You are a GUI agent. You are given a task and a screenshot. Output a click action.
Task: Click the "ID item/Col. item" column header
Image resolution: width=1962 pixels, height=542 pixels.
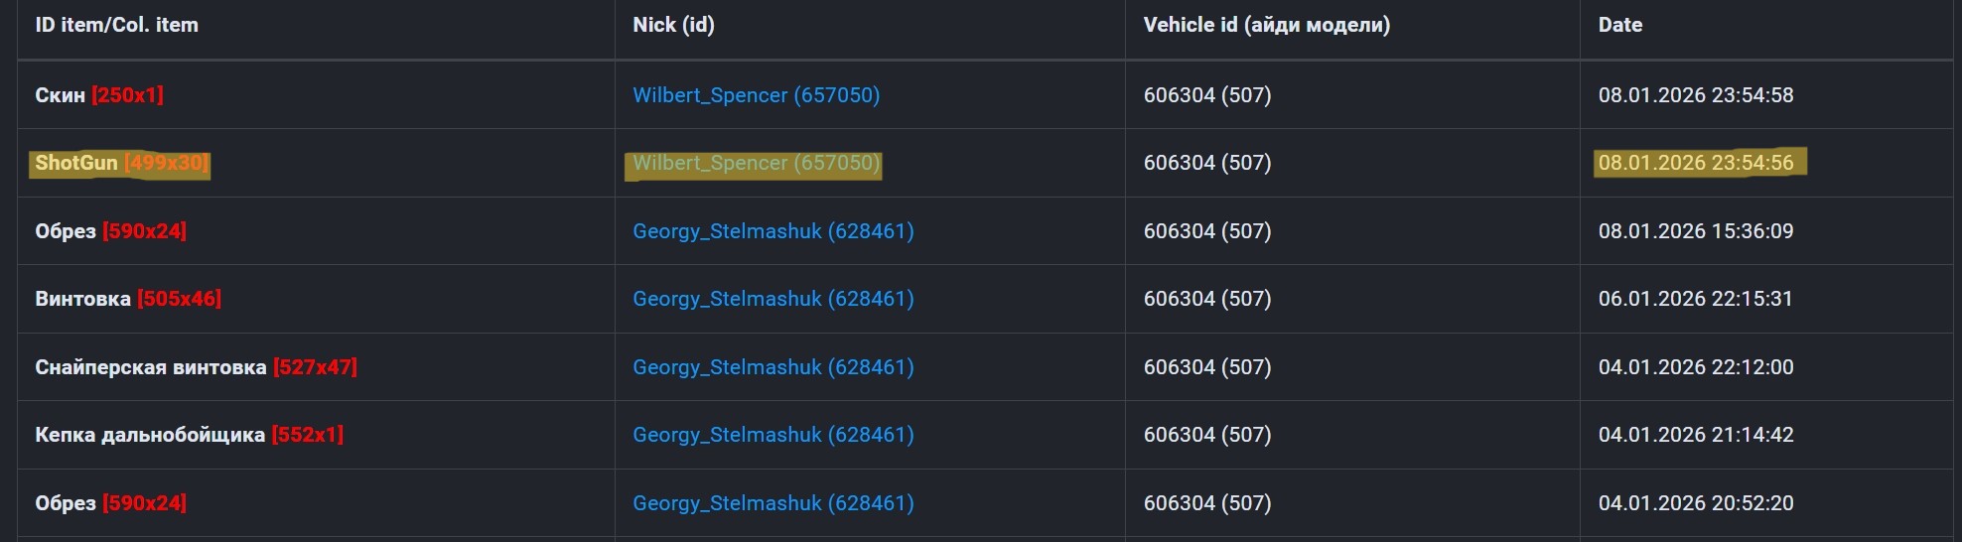(x=116, y=25)
